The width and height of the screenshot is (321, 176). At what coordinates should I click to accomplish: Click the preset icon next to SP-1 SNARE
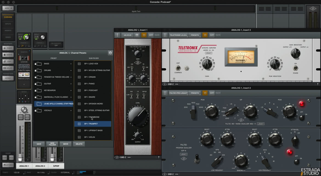(x=79, y=97)
